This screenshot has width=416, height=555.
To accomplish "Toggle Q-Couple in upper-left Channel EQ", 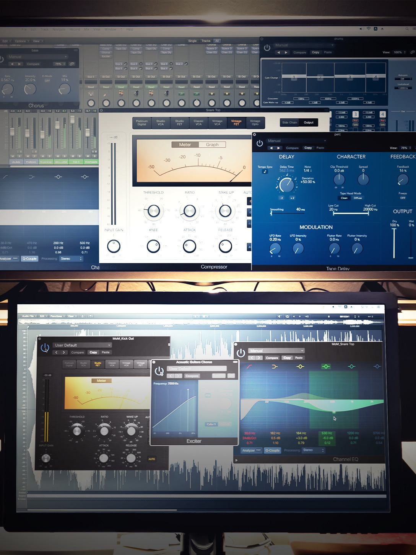I will [29, 259].
